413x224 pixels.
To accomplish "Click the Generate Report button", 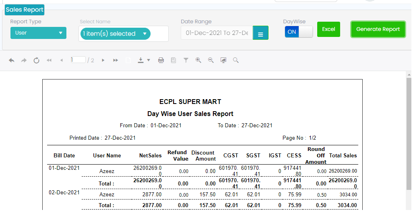I will pos(378,29).
